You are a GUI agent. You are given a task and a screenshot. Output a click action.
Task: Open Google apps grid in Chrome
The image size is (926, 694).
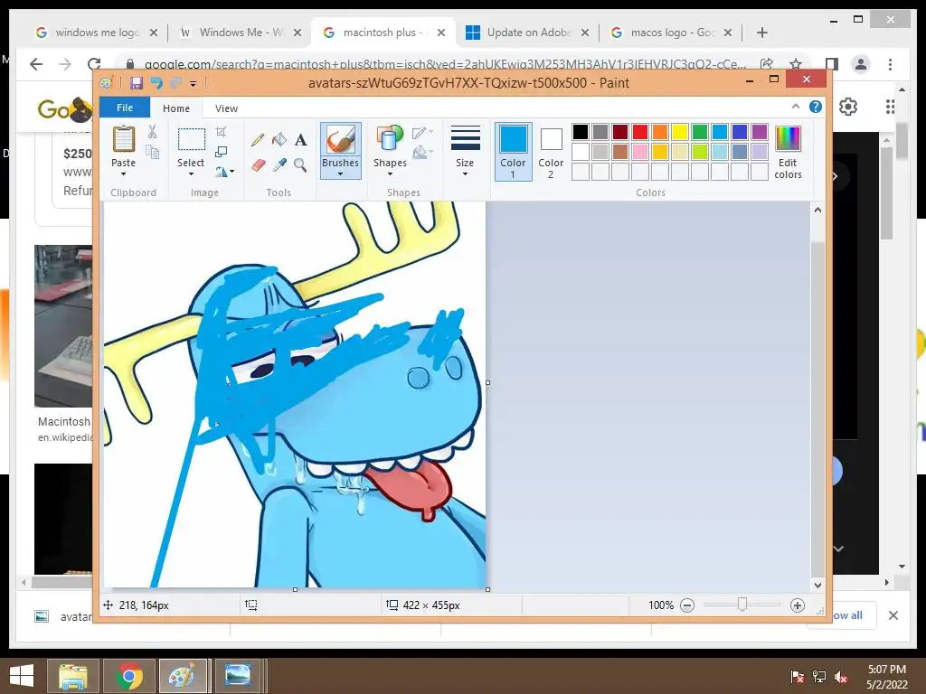[890, 107]
